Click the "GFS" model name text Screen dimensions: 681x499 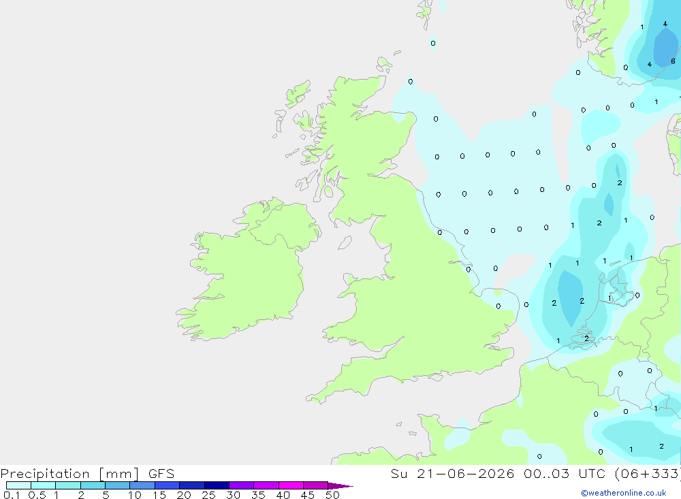tap(161, 474)
